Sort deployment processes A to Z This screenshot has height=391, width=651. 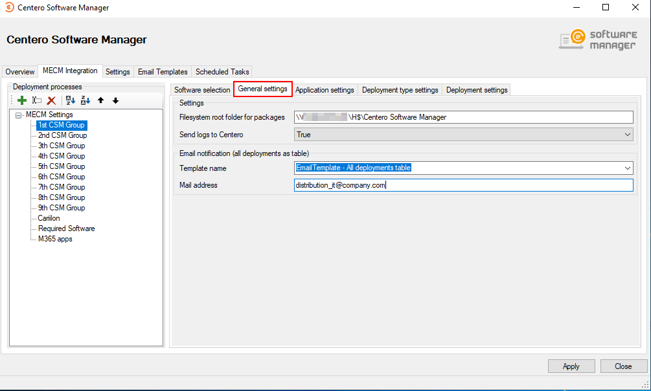click(71, 100)
